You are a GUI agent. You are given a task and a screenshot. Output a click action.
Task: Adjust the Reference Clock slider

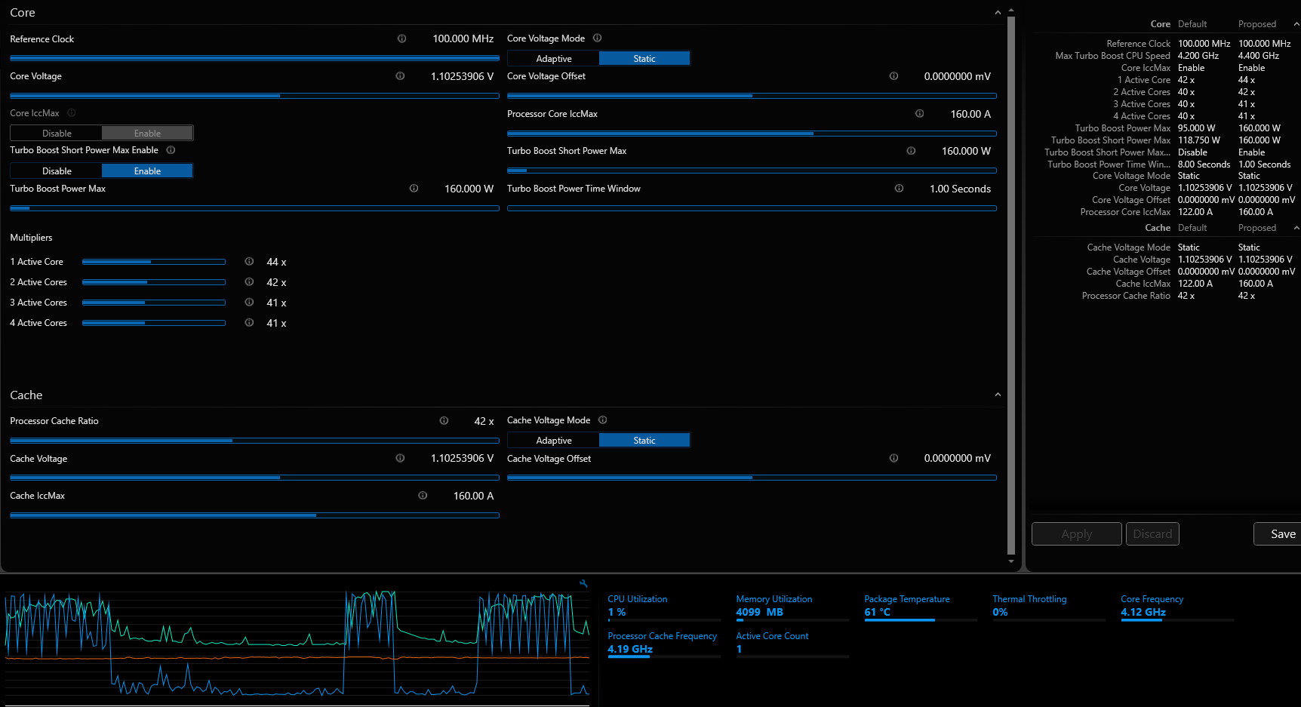(254, 58)
